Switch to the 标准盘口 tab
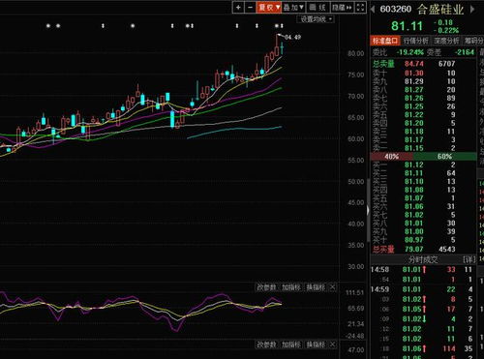Screen dimensions: 484x359 coord(385,41)
